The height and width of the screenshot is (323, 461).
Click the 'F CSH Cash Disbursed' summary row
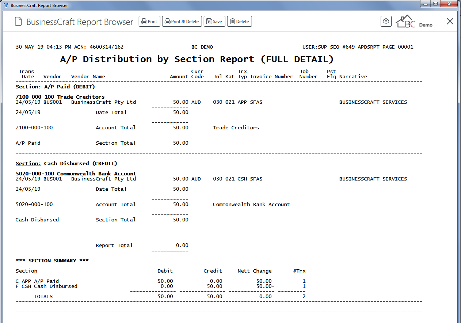tap(161, 286)
